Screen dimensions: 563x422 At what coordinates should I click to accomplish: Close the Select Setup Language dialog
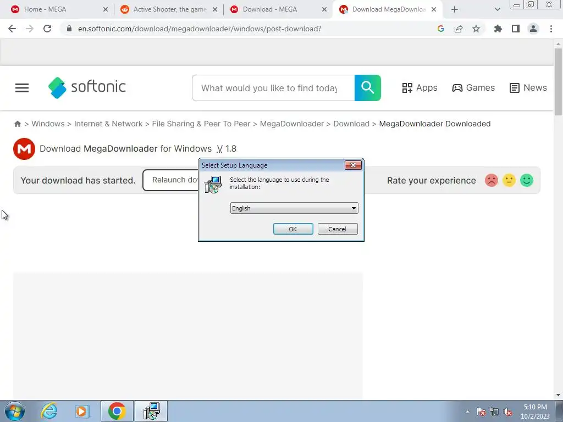point(353,165)
